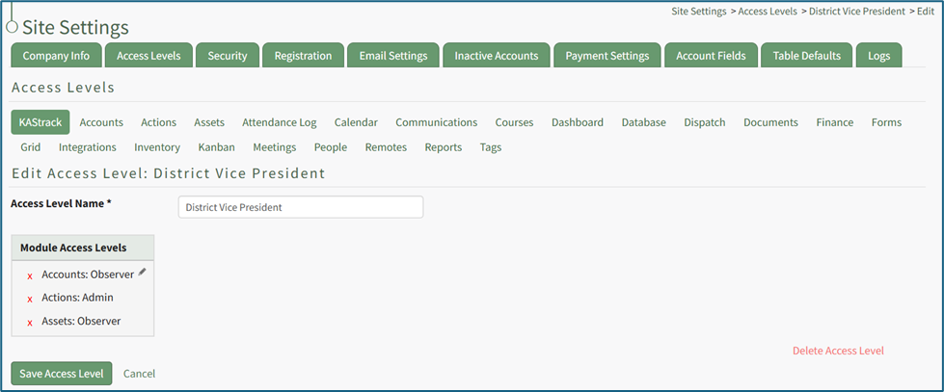This screenshot has width=944, height=392.
Task: Cancel editing the access level
Action: point(139,374)
